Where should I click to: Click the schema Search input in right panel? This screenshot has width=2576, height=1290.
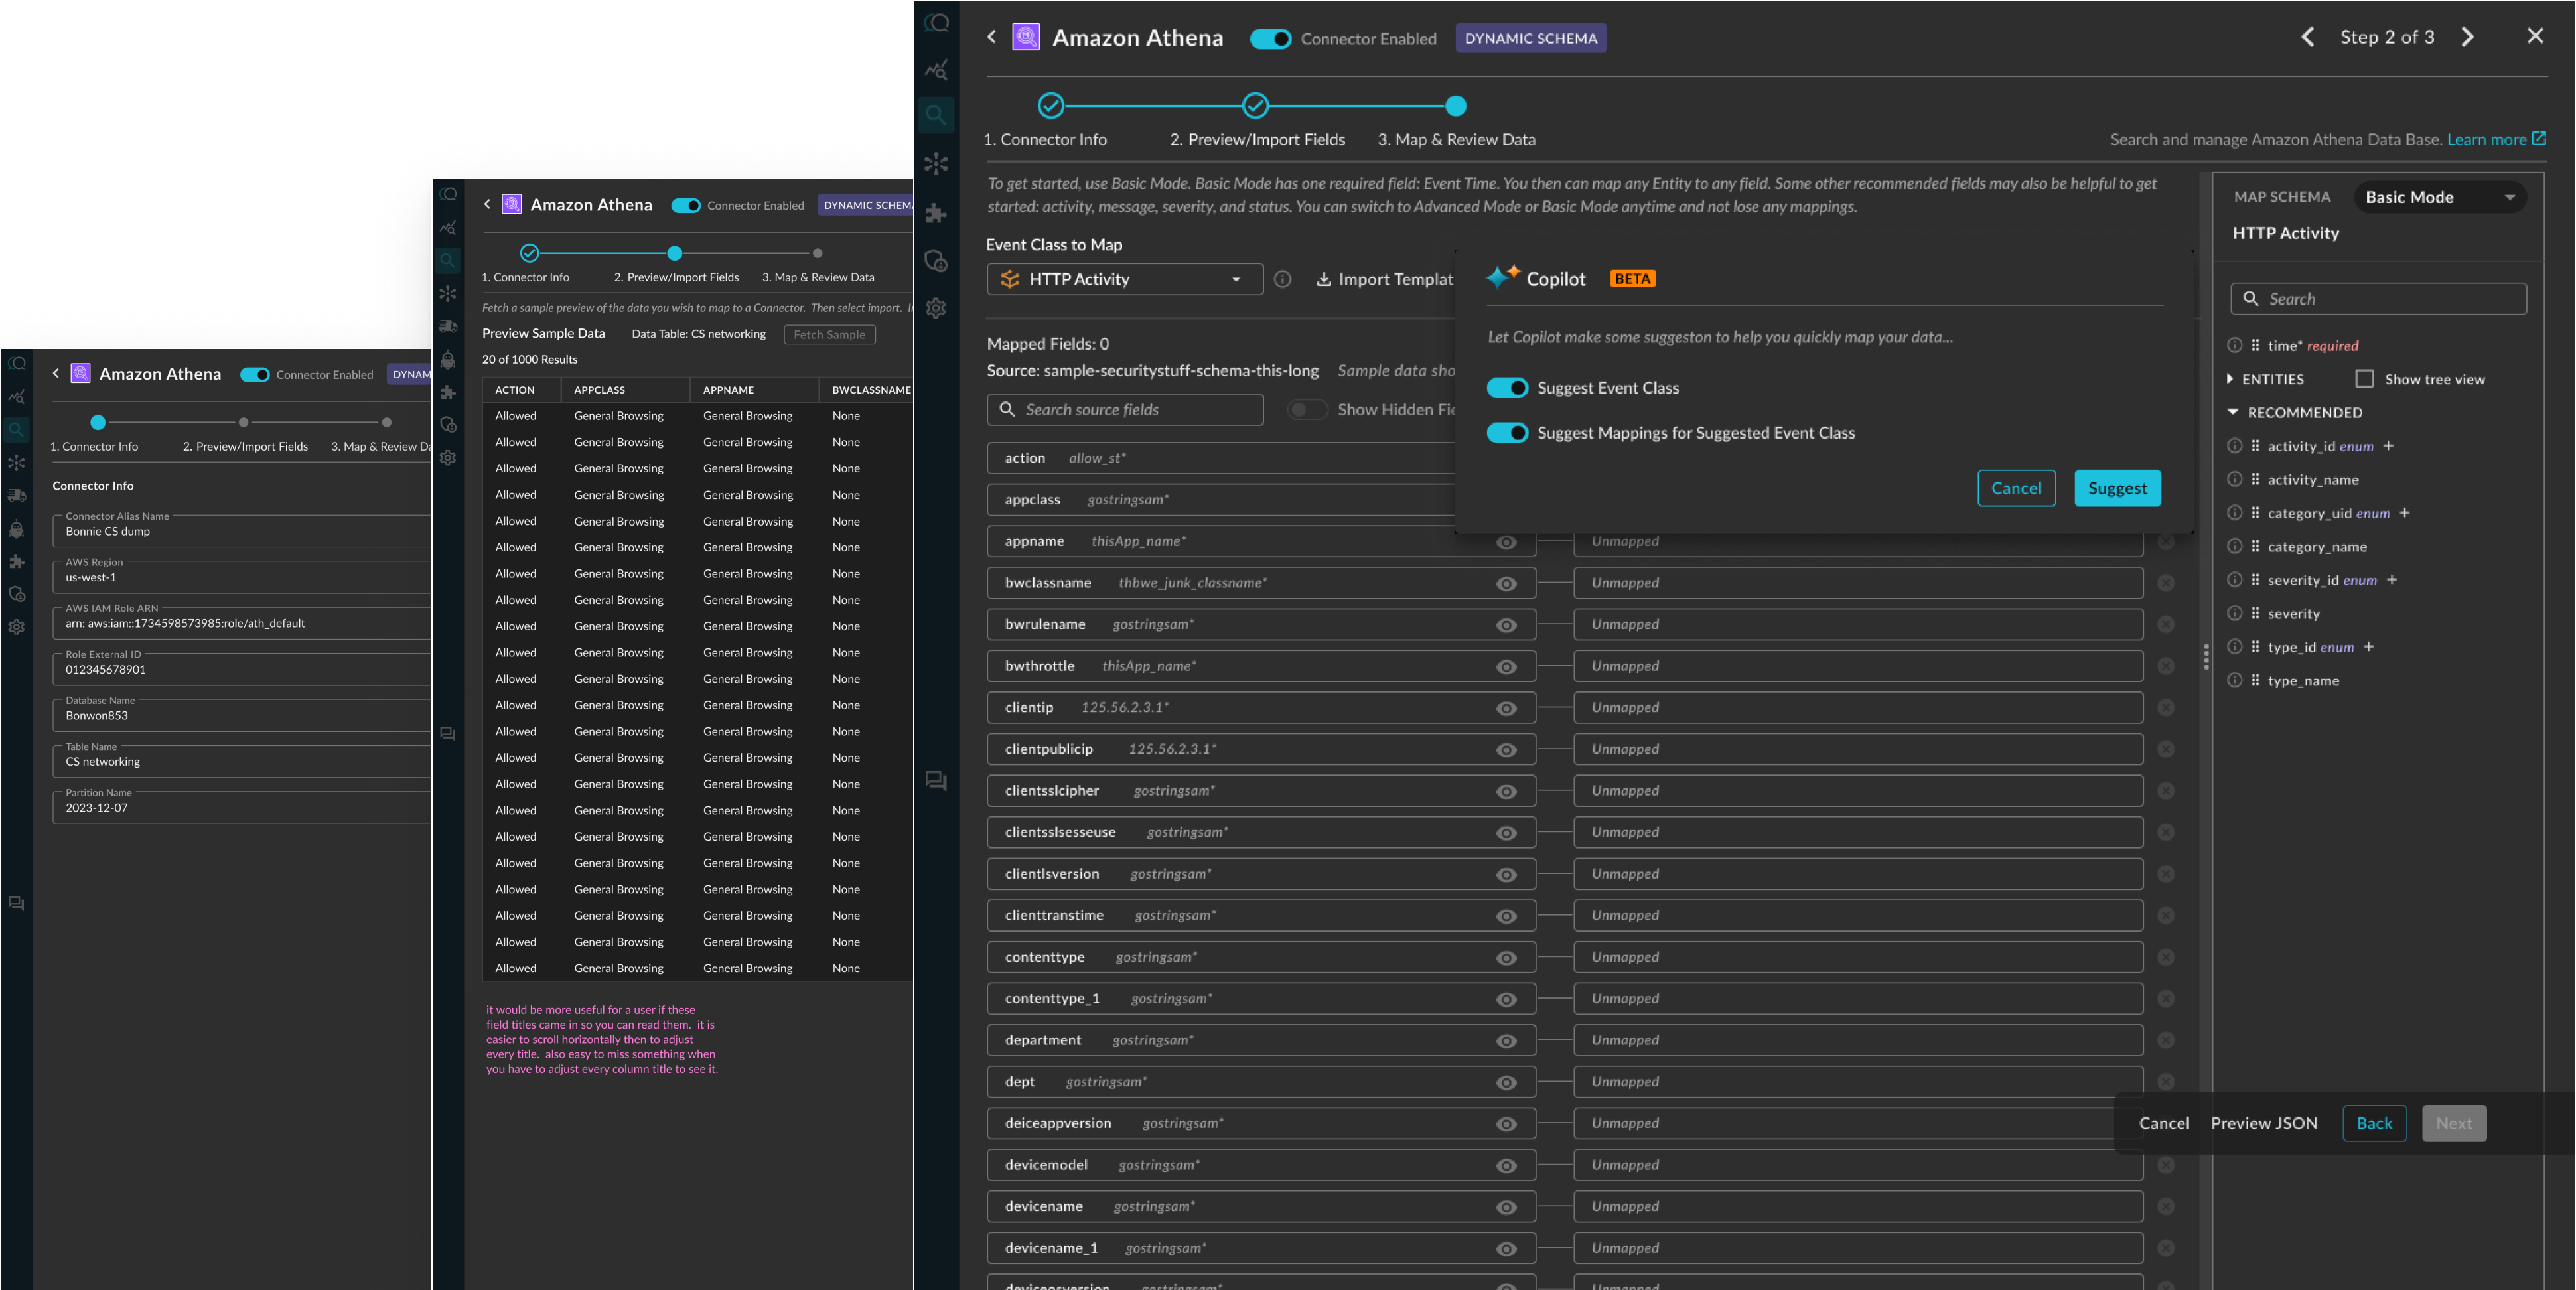coord(2377,298)
